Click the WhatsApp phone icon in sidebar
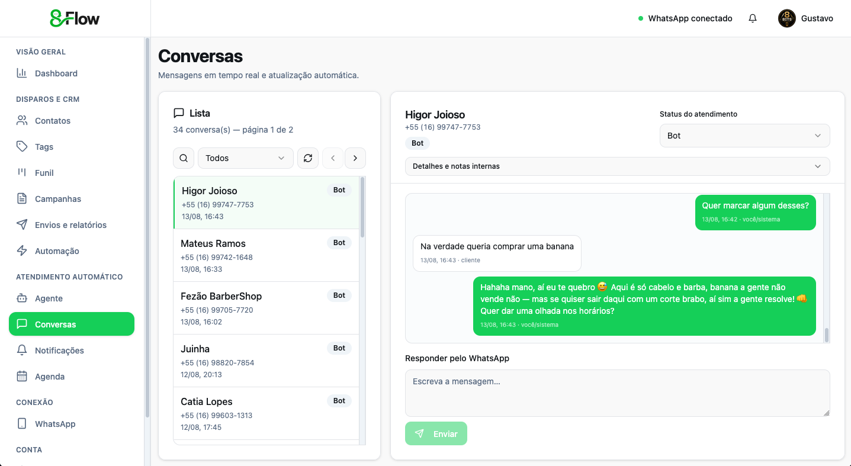 point(22,424)
